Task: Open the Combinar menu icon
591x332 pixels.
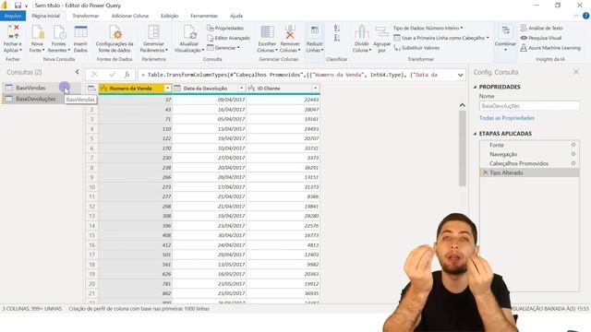Action: pyautogui.click(x=505, y=30)
